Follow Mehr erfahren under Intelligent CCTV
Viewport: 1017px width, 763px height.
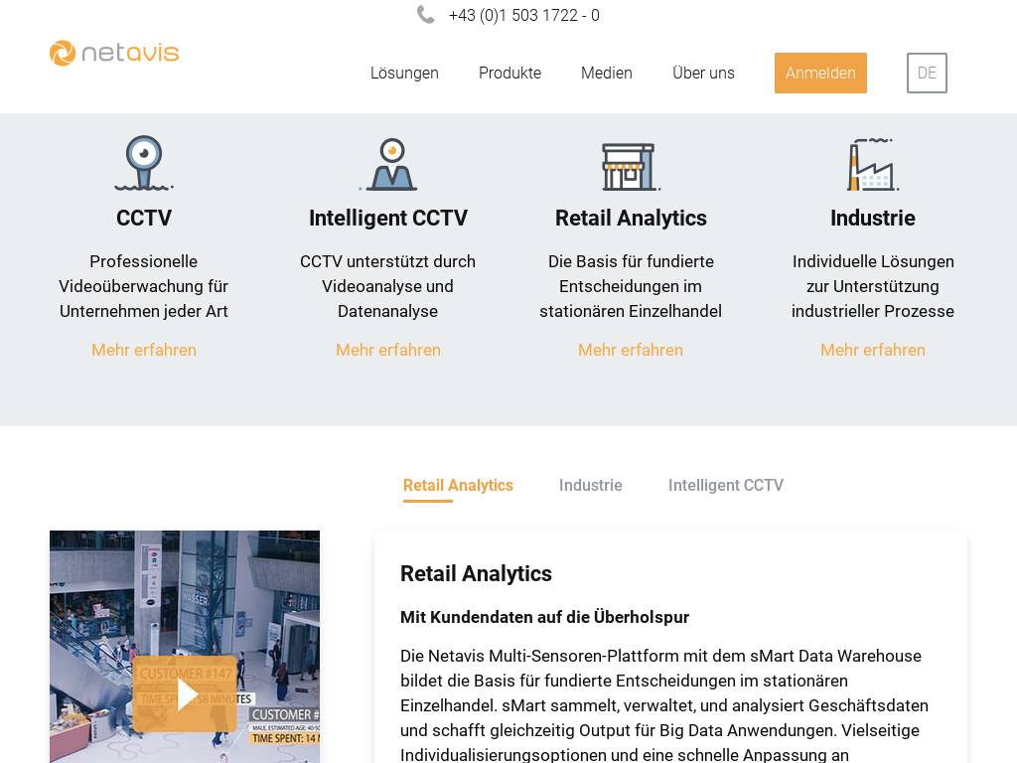coord(388,350)
